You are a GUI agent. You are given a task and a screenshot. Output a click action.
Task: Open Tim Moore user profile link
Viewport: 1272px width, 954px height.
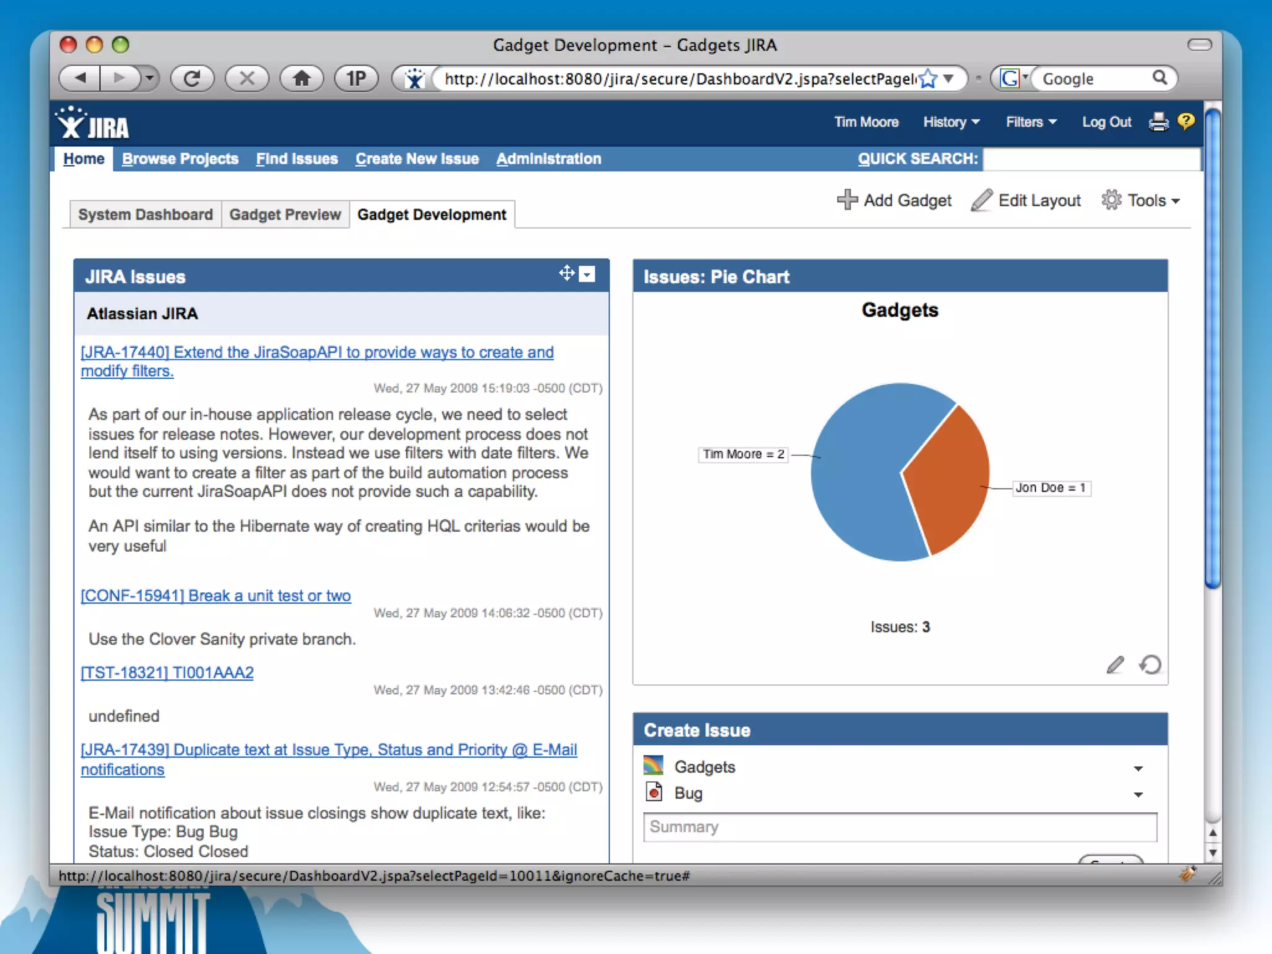point(866,122)
